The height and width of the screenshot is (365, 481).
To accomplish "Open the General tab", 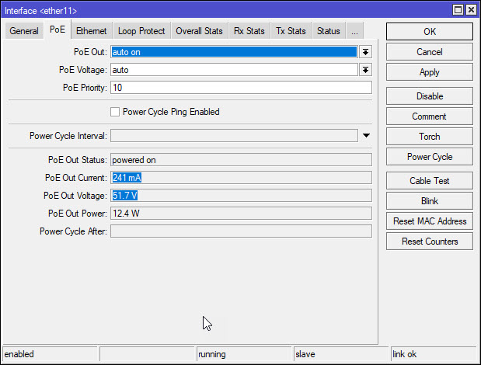I will 24,31.
